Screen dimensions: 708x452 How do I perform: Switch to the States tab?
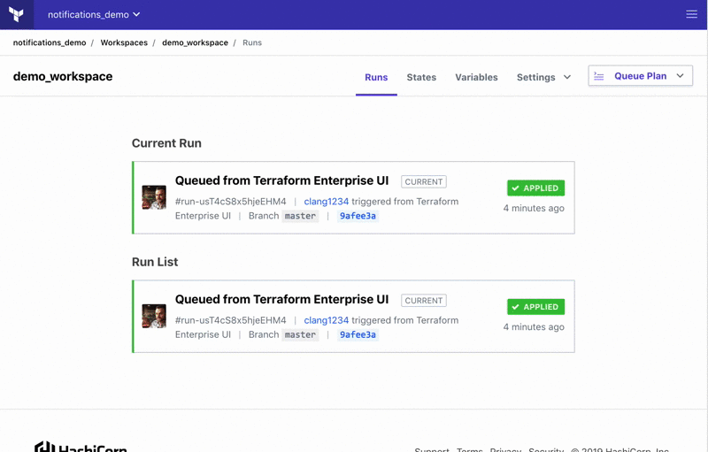point(421,77)
